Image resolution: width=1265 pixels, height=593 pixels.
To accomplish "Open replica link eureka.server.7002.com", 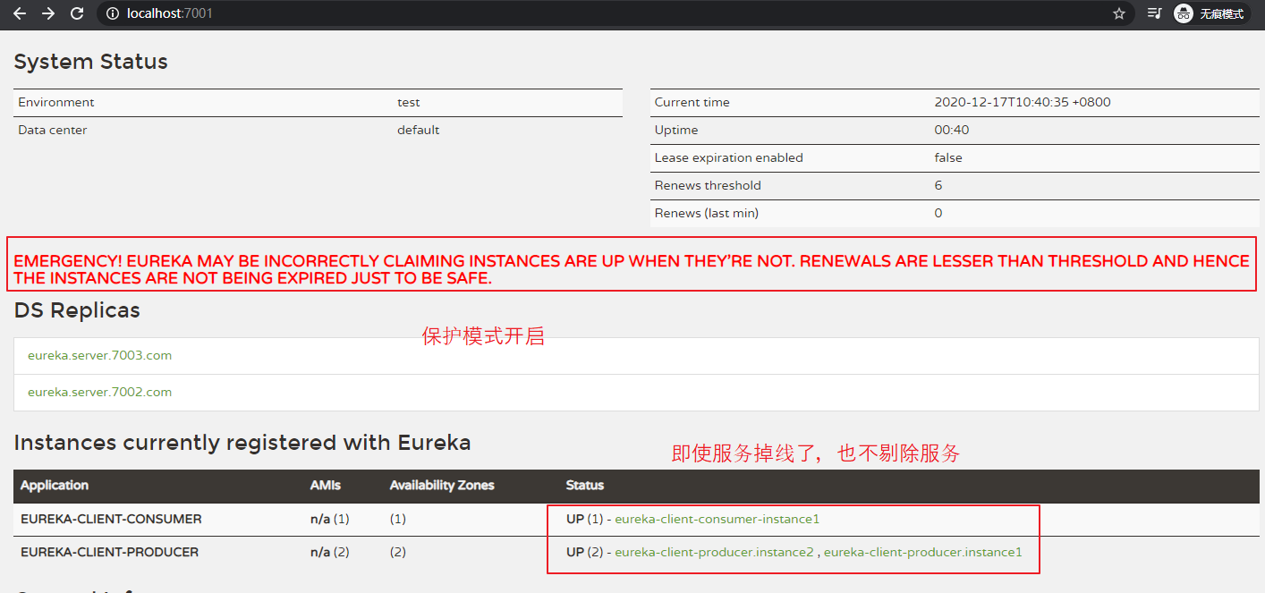I will point(99,392).
